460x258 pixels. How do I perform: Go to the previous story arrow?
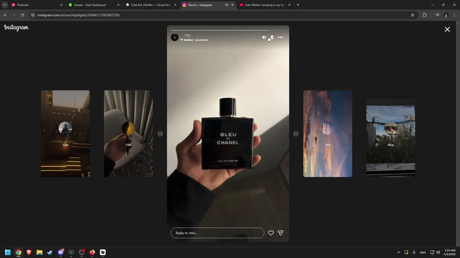click(x=160, y=134)
